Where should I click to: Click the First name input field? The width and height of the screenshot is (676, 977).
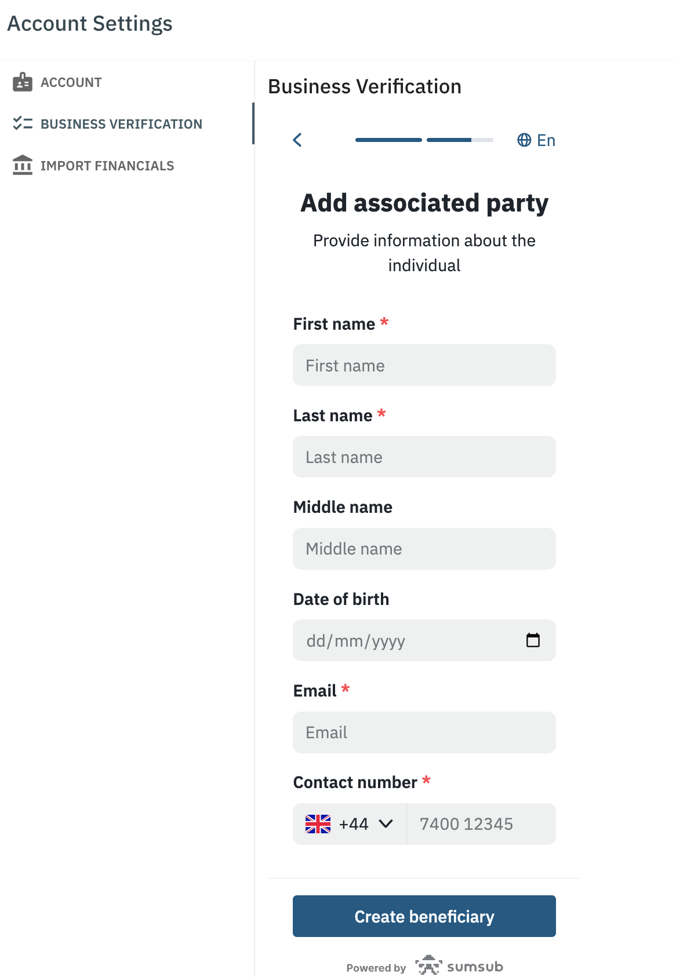[424, 365]
